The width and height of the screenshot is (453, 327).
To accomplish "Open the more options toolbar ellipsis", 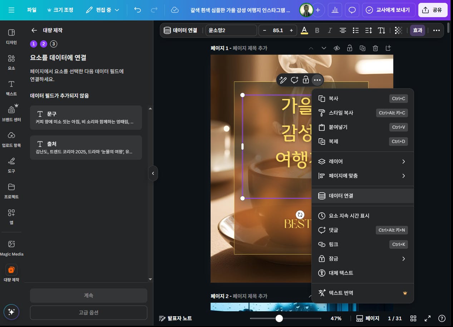I will point(436,30).
